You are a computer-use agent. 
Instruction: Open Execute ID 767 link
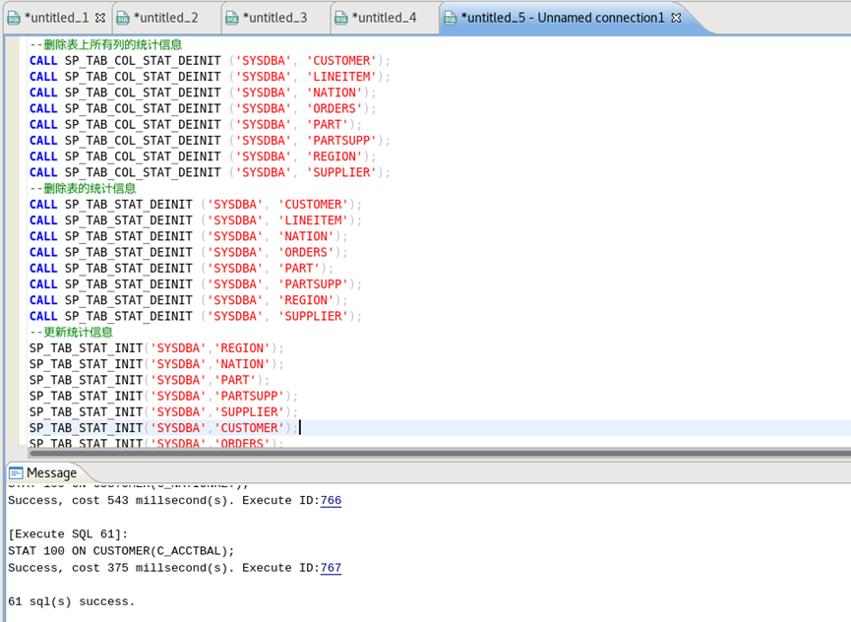coord(331,568)
